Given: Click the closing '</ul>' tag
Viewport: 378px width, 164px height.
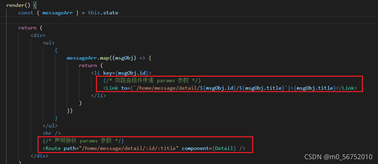Looking at the screenshot, I should click(50, 126).
